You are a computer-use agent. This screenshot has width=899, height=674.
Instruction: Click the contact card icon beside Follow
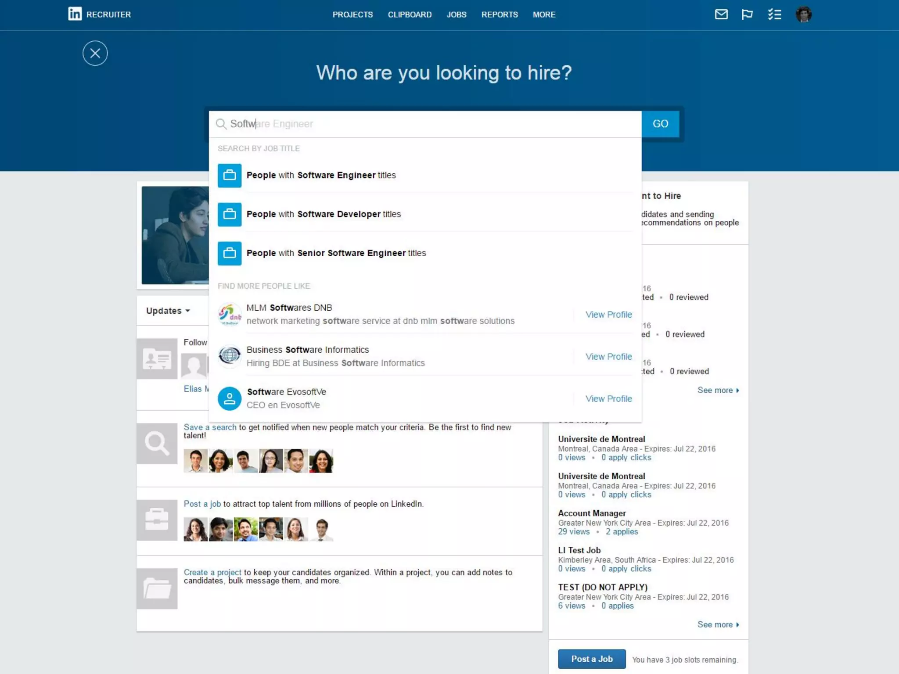157,359
